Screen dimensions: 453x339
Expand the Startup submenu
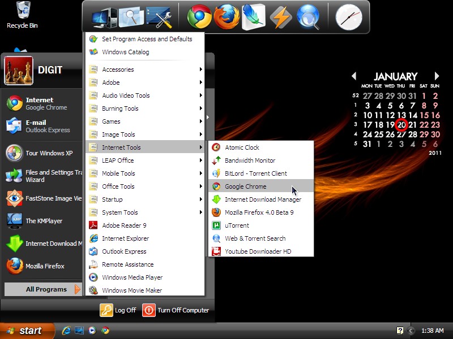tap(145, 199)
